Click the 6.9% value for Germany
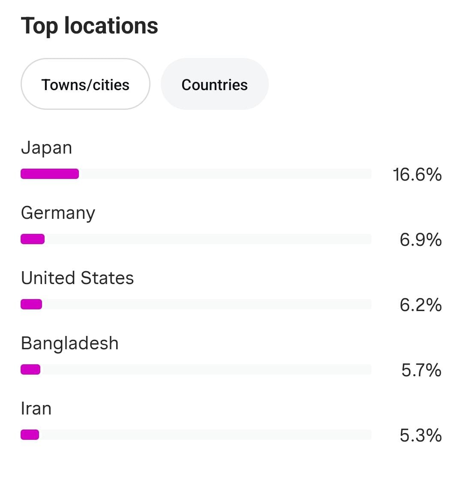 (420, 240)
